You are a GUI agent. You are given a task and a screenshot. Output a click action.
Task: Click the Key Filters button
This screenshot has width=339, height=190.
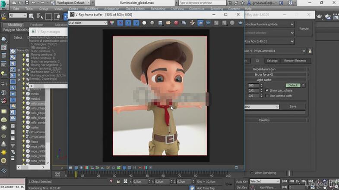(268, 187)
